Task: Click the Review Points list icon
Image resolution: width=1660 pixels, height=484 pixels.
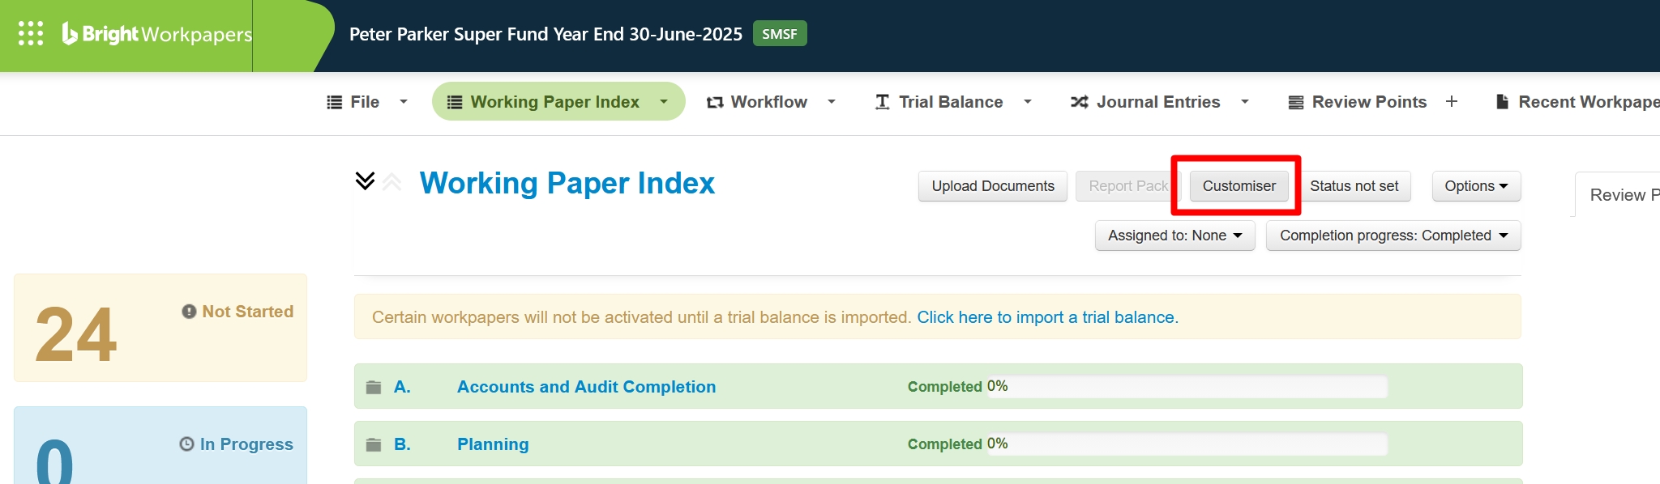Action: tap(1296, 102)
